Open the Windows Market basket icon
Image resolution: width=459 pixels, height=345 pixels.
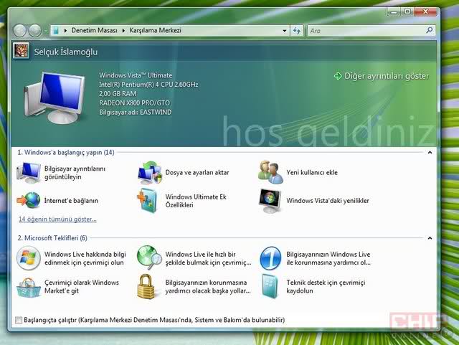coord(29,288)
